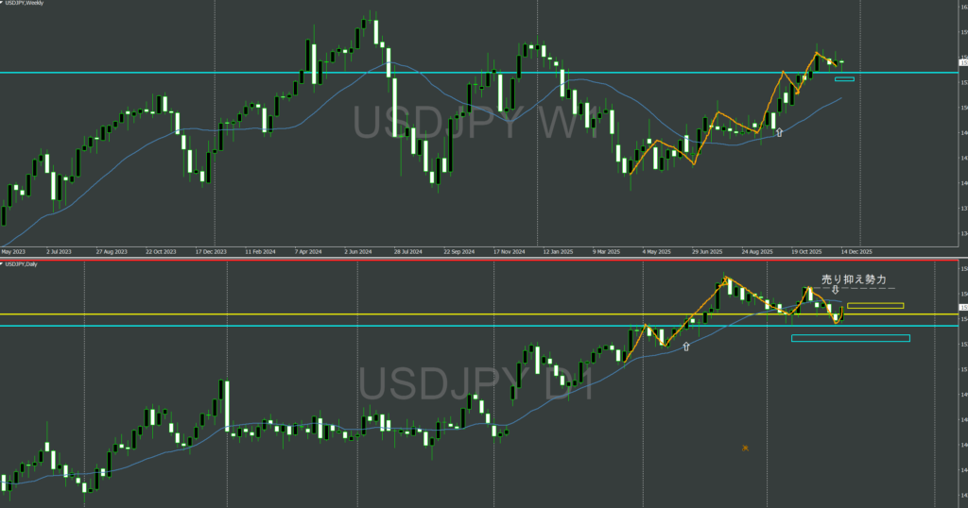
Task: Select the long cyan rectangle on the Daily chart
Action: pos(850,338)
